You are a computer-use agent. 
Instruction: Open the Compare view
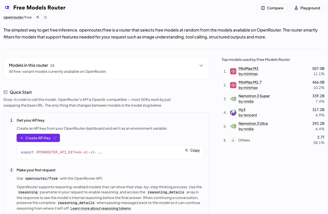click(x=272, y=8)
